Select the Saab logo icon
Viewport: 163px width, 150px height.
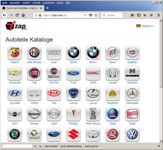click(113, 114)
